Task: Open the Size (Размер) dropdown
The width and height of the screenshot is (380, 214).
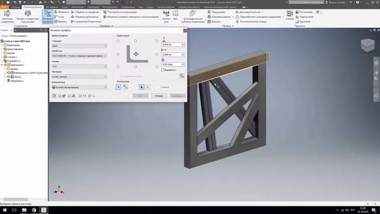Action: click(x=79, y=66)
